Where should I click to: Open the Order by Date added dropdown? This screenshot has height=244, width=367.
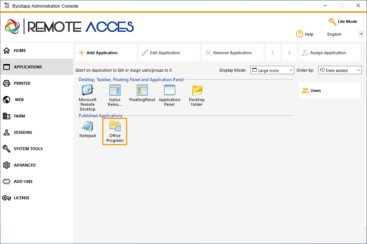[340, 70]
